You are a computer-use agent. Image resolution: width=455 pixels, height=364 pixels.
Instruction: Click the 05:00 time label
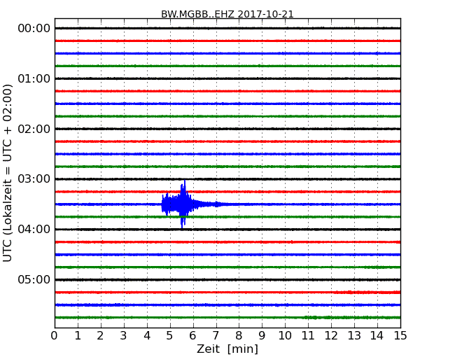pos(34,279)
